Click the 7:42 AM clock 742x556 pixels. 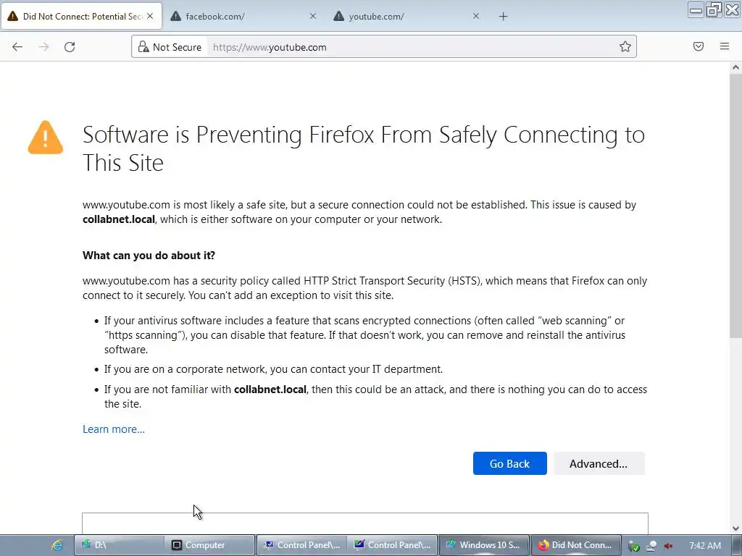[x=705, y=546]
